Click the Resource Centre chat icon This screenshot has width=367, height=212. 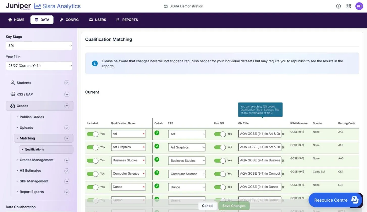click(x=355, y=200)
